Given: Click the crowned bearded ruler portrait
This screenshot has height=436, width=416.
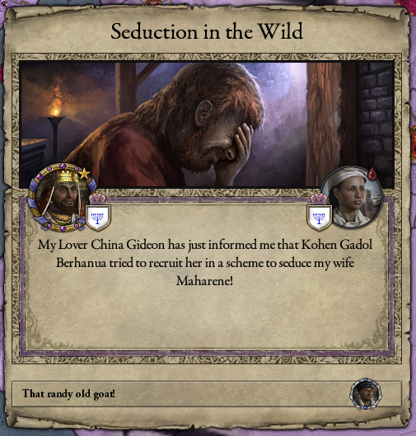Looking at the screenshot, I should coord(63,198).
